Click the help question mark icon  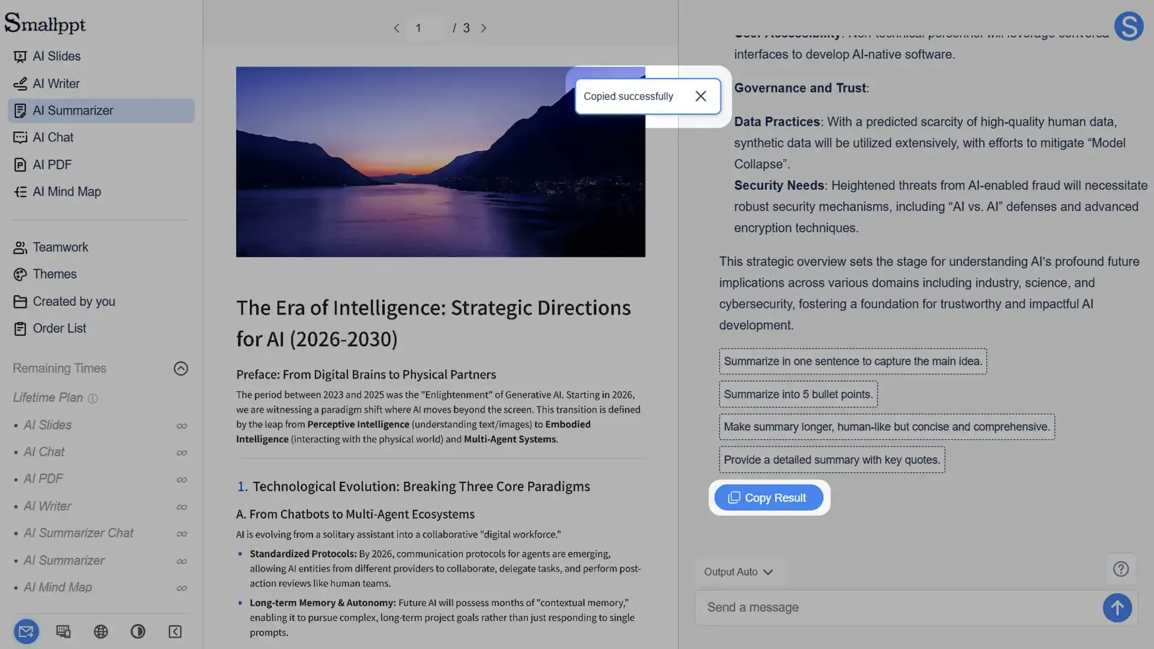point(1120,568)
